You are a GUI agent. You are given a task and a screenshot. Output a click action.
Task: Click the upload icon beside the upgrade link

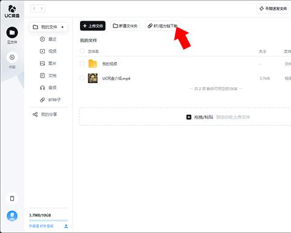click(66, 226)
